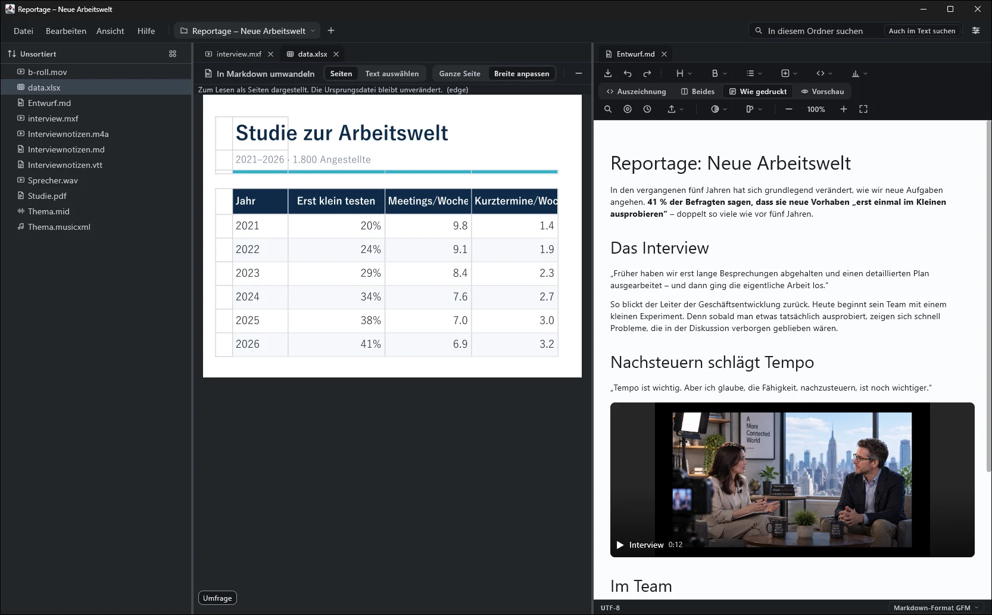Undo the last edit in Entwurf.md
Image resolution: width=992 pixels, height=615 pixels.
click(628, 73)
